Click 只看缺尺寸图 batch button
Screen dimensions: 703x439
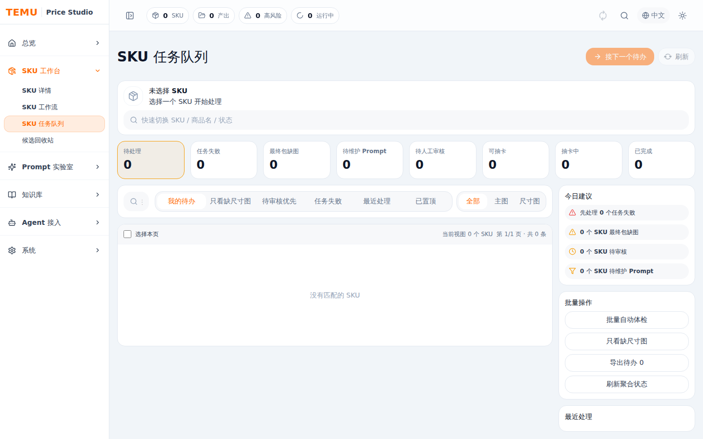[x=627, y=341]
